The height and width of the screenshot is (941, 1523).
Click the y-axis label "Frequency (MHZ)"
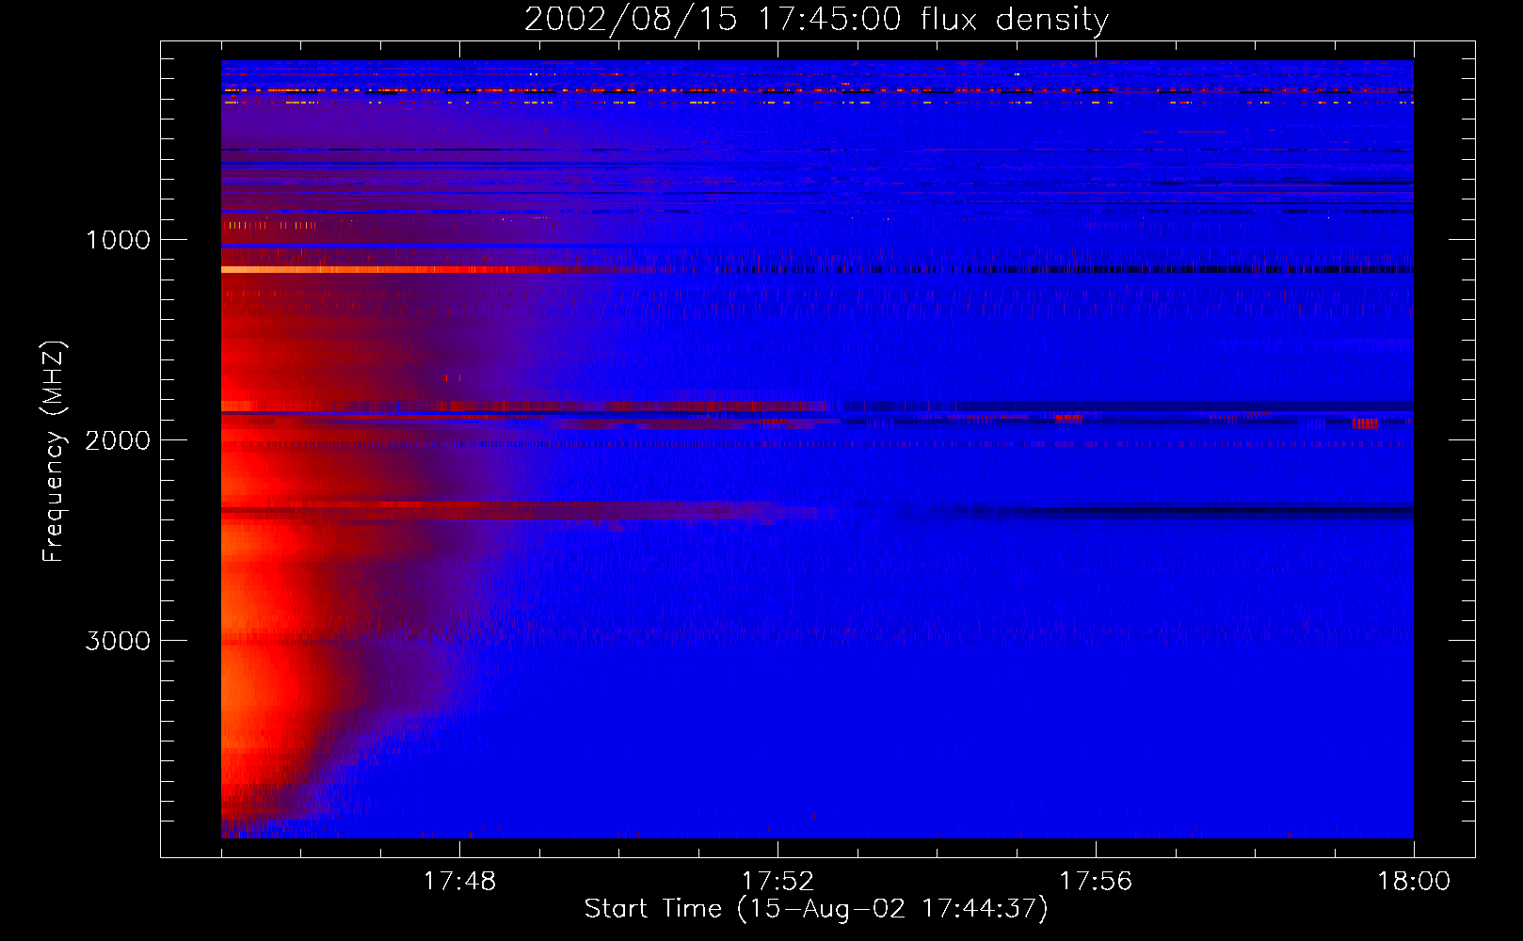click(54, 452)
